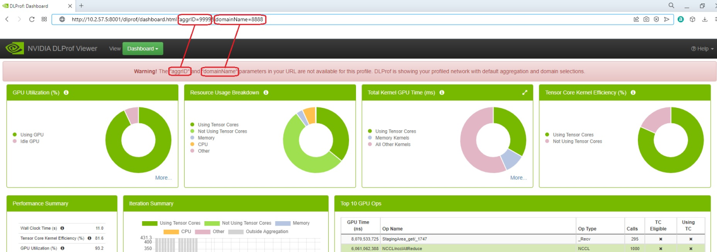The image size is (717, 252).
Task: Open the Dashboard view dropdown
Action: (142, 49)
